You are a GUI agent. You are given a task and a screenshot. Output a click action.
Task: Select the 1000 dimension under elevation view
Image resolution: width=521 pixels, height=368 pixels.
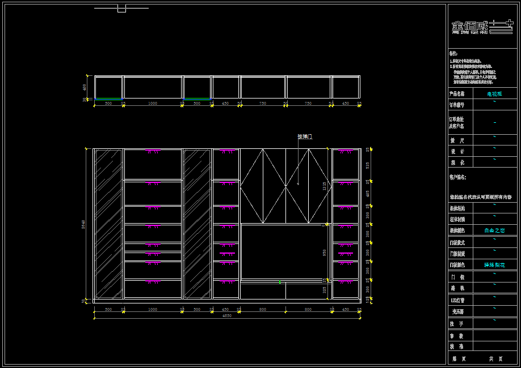pos(153,310)
